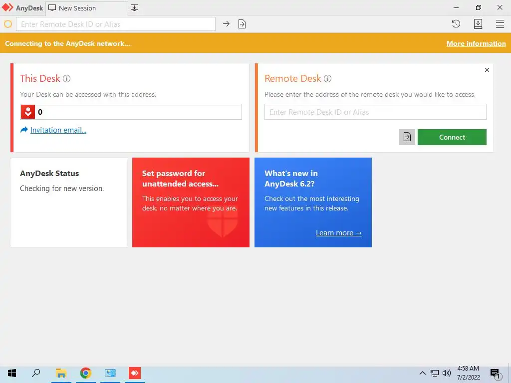
Task: Click the file transfer icon in top toolbar
Action: pos(242,24)
